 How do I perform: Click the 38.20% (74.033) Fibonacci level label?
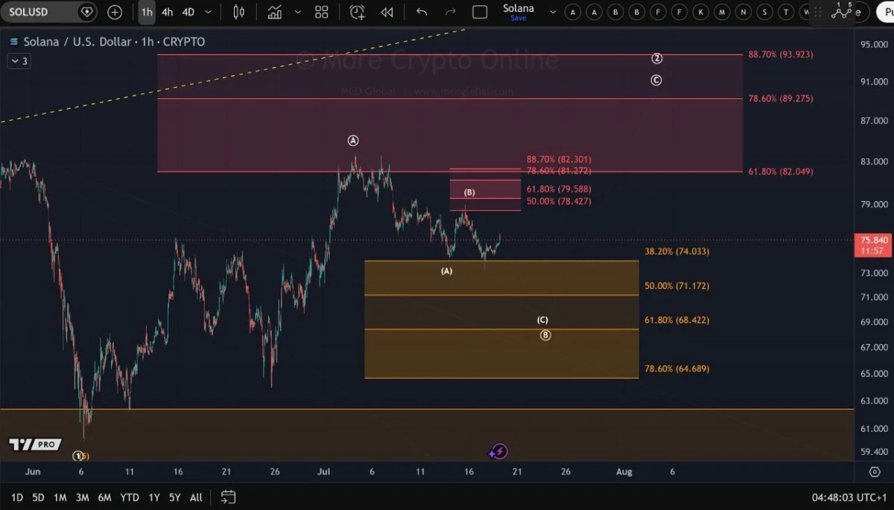(x=677, y=252)
